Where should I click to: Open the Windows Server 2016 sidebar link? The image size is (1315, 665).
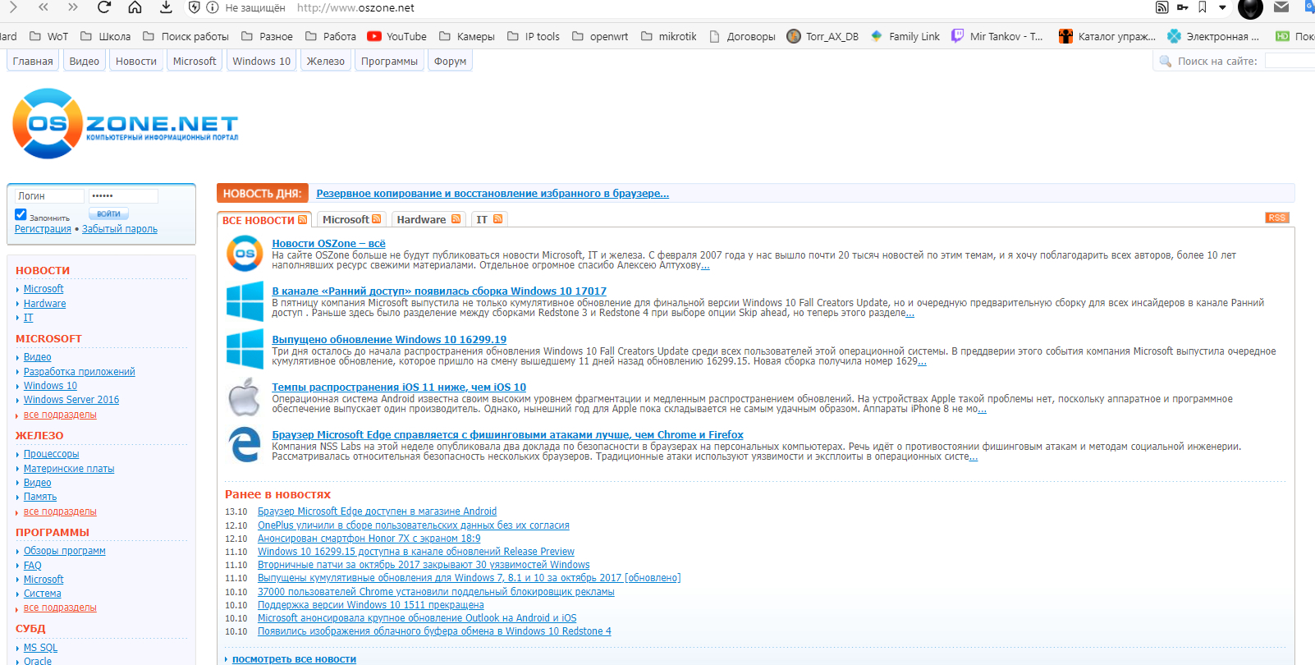tap(71, 400)
